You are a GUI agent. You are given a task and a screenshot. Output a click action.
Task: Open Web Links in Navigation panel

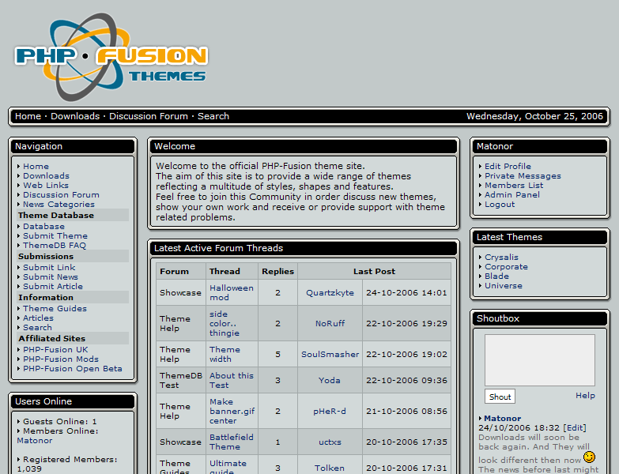click(x=46, y=186)
